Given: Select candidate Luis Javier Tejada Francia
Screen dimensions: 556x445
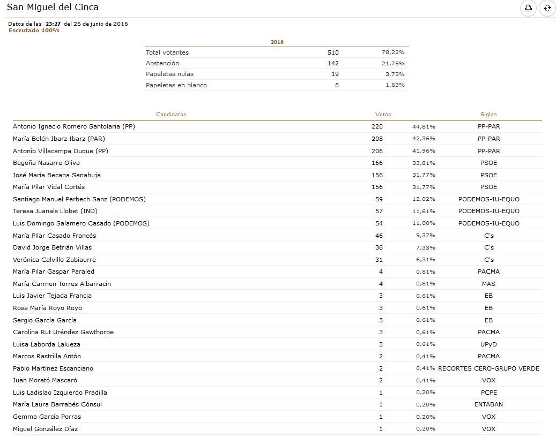Looking at the screenshot, I should pyautogui.click(x=52, y=296).
